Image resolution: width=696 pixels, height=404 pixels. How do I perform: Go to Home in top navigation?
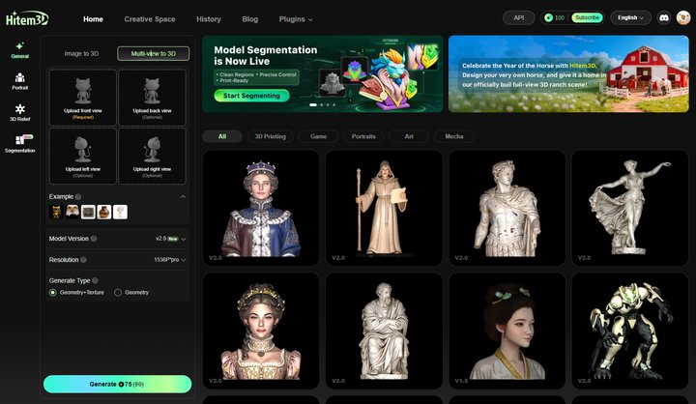pos(93,19)
